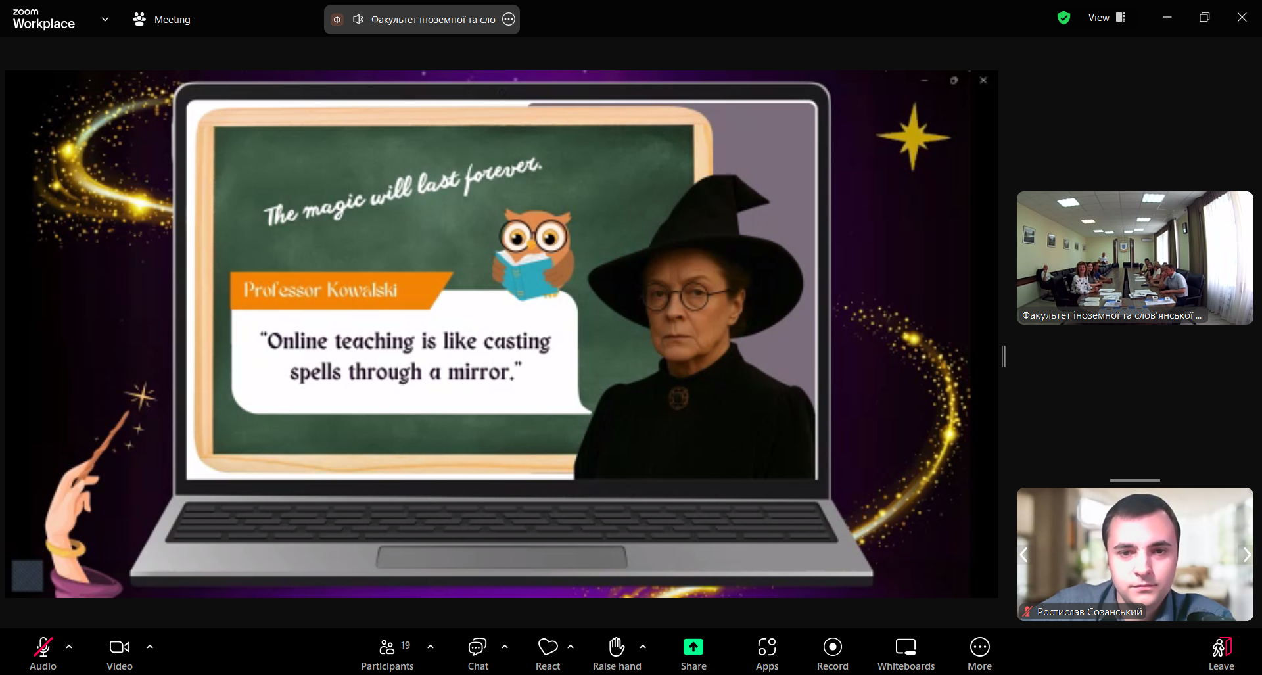This screenshot has height=675, width=1262.
Task: Click the sharing indicator text Факультет іноземної
Action: pos(433,20)
